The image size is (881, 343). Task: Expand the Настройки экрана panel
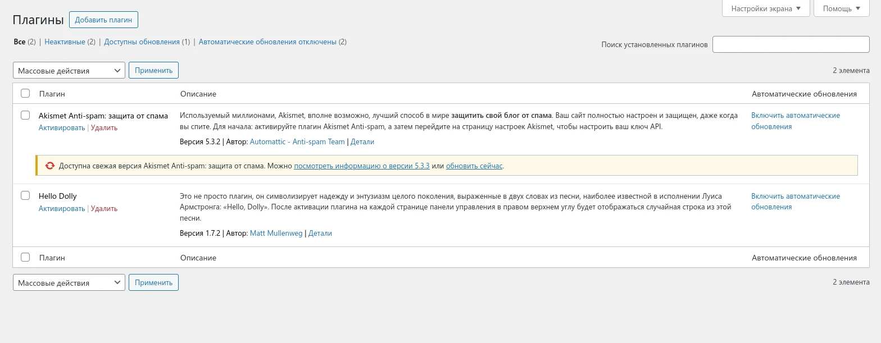pos(765,8)
